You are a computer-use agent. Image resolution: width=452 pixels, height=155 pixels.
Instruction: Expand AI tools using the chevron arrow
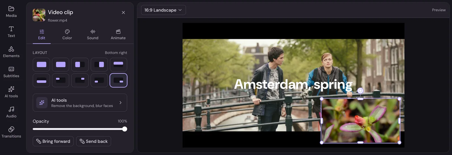click(x=121, y=103)
